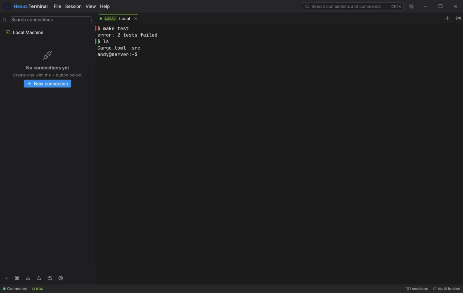Viewport: 463px width, 293px height.
Task: Click the Search connections and commands box
Action: [x=353, y=6]
